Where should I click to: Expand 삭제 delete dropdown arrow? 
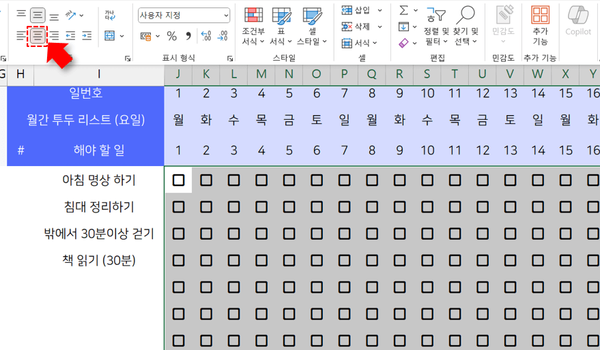coord(380,27)
